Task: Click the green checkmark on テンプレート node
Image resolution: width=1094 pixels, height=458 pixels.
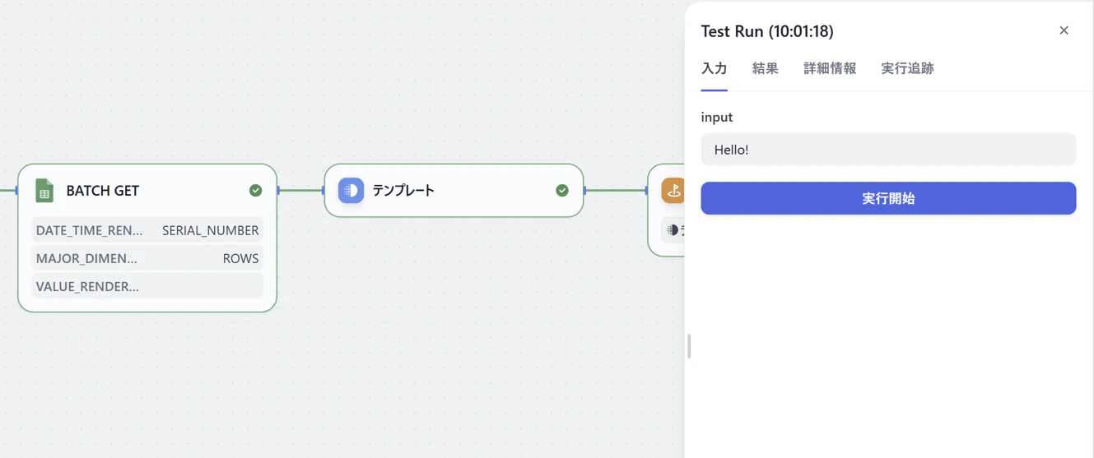Action: coord(562,191)
